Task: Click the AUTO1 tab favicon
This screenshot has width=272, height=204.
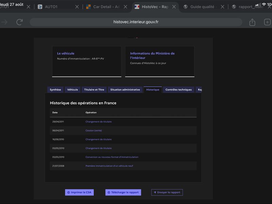Action: point(40,7)
